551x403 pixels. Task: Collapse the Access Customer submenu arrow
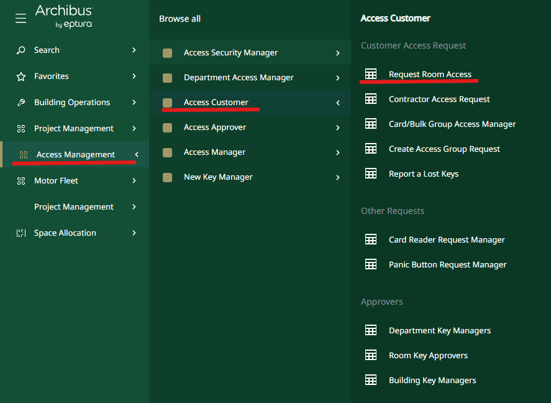(x=338, y=103)
